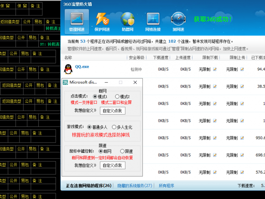Edit upload limit in the 38.5 row
Viewport: 265px width, 199px height.
point(242,86)
